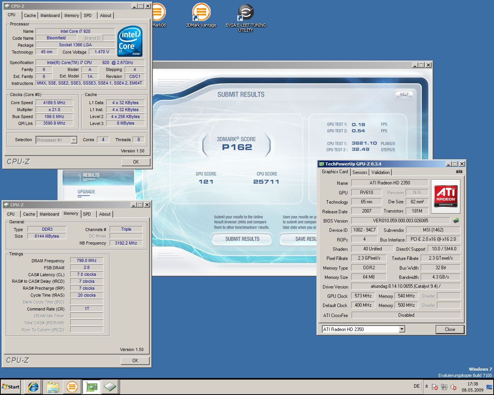The width and height of the screenshot is (494, 395).
Task: Open EVGA E-LEET Tuning Utility shortcut
Action: click(246, 18)
